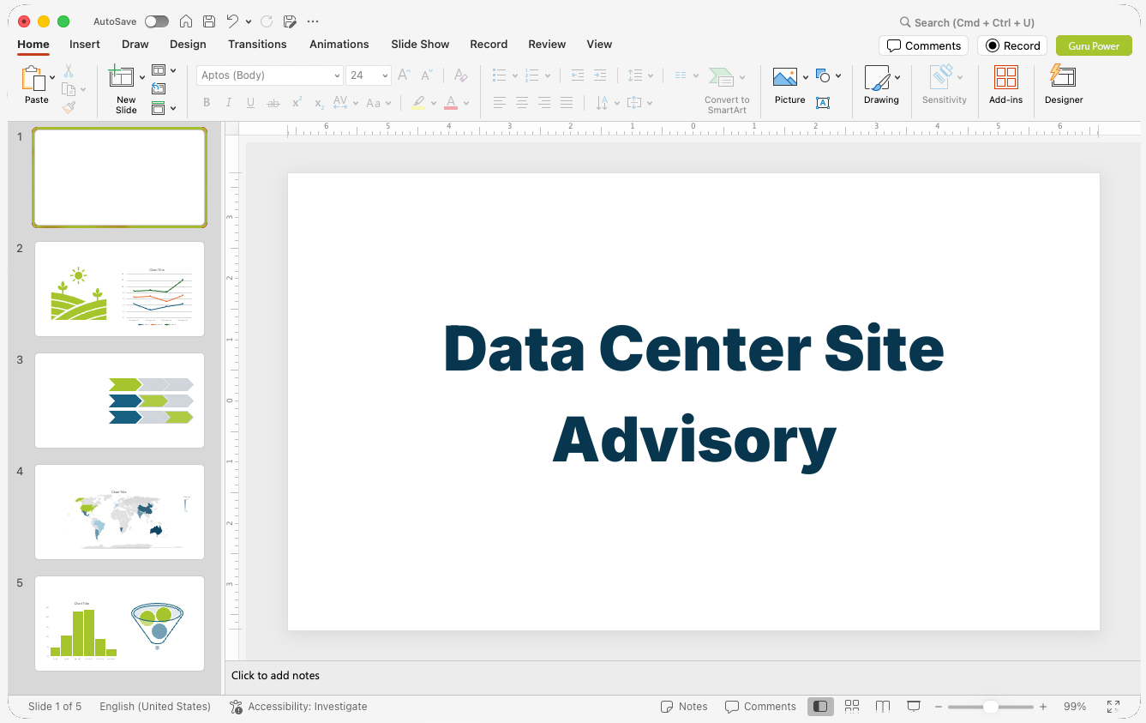1146x723 pixels.
Task: Click the Superscript icon
Action: 297,103
